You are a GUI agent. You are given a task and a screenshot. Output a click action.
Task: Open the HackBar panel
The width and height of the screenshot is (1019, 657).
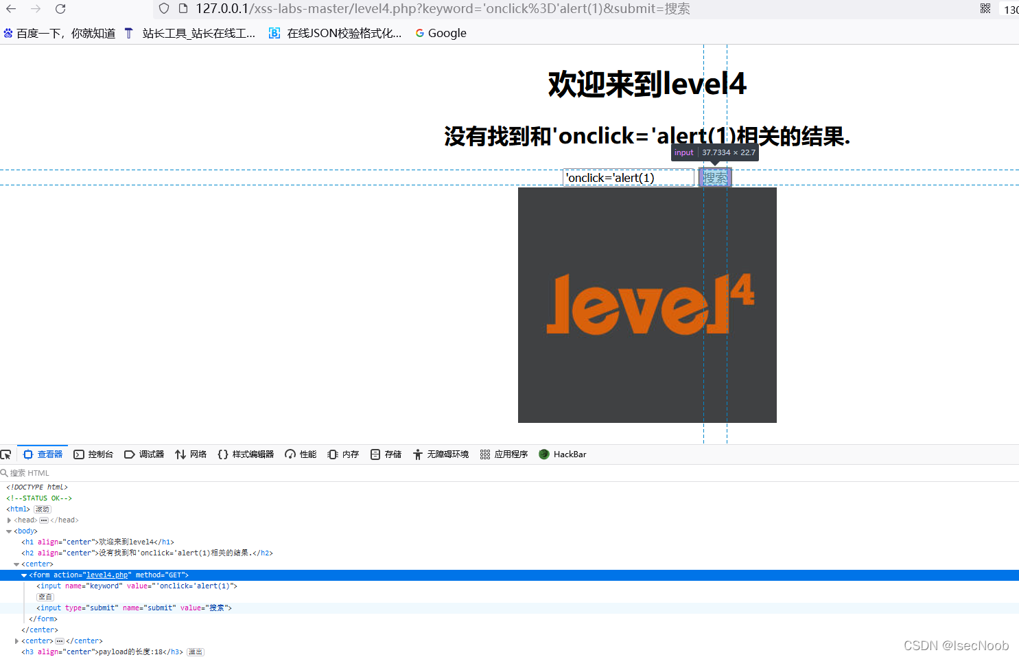[562, 454]
